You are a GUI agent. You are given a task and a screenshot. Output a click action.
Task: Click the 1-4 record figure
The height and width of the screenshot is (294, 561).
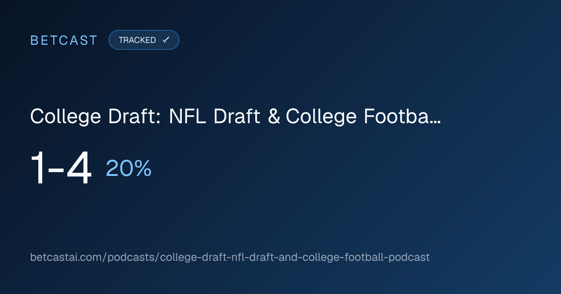tap(61, 168)
